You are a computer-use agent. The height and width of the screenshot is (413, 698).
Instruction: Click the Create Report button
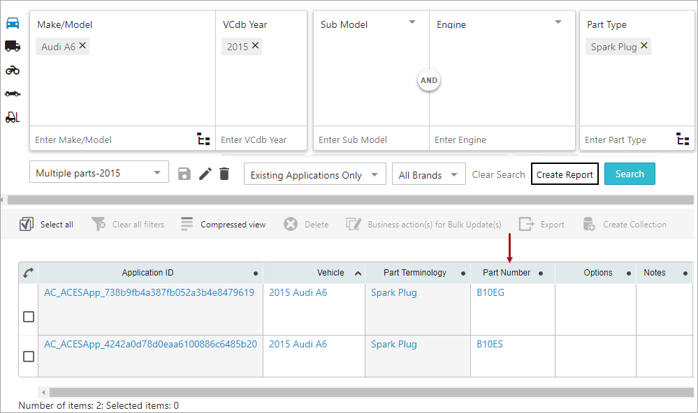pyautogui.click(x=565, y=174)
